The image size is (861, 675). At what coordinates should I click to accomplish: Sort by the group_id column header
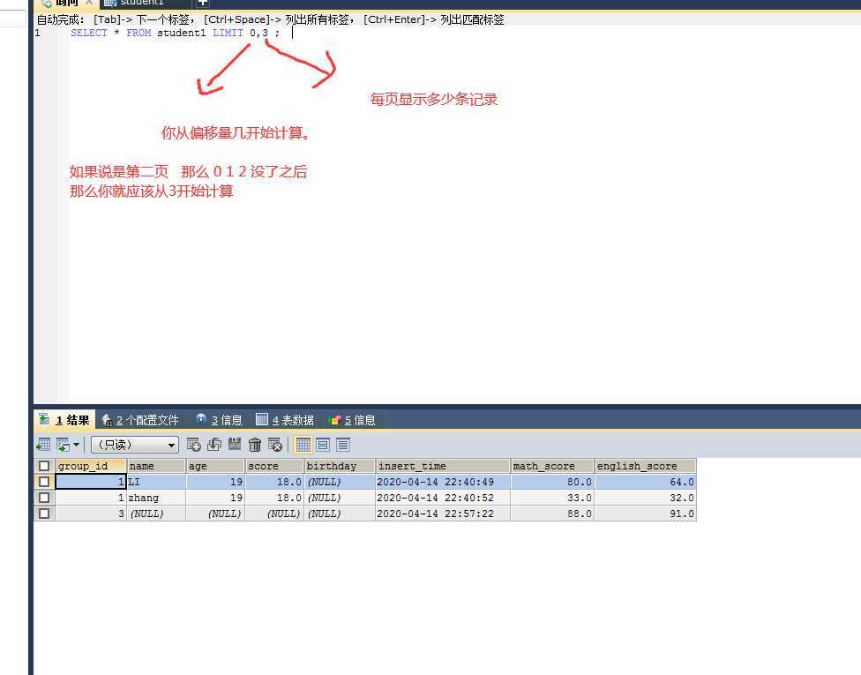pos(91,466)
